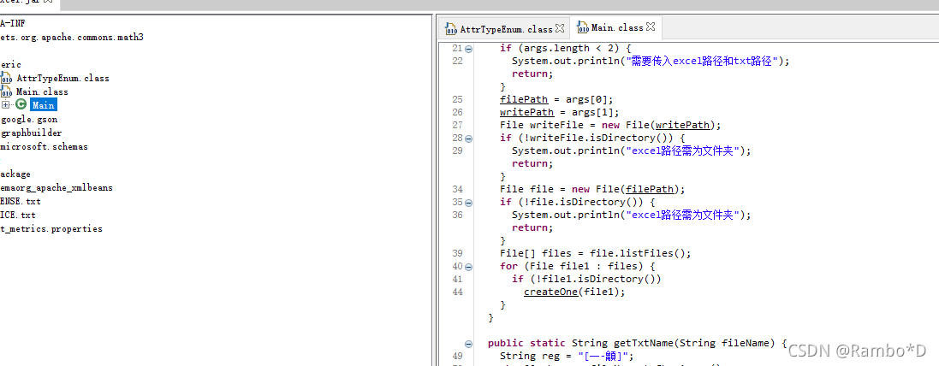
Task: Select the highlighted Main tree node
Action: click(43, 106)
